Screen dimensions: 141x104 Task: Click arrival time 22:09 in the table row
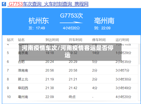tap(50, 97)
